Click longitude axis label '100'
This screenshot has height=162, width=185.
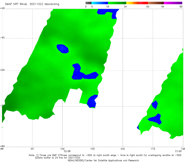pyautogui.click(x=62, y=149)
